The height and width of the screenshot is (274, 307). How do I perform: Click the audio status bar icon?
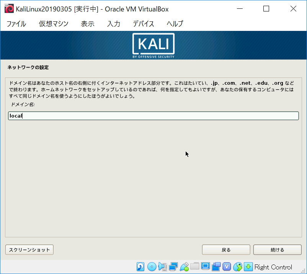pyautogui.click(x=162, y=267)
